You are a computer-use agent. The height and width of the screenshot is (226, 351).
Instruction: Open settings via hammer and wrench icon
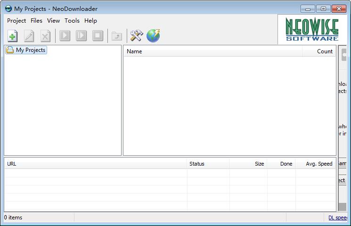[x=137, y=35]
